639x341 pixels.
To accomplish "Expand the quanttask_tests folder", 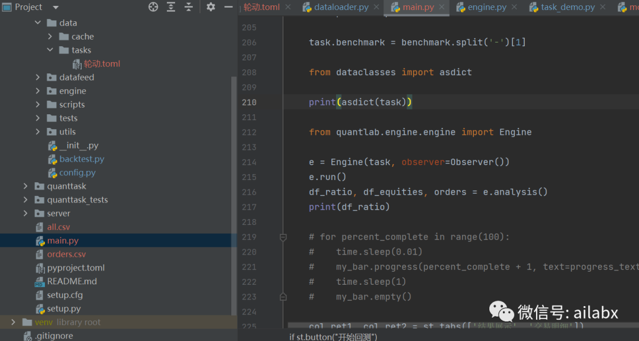I will [x=25, y=200].
